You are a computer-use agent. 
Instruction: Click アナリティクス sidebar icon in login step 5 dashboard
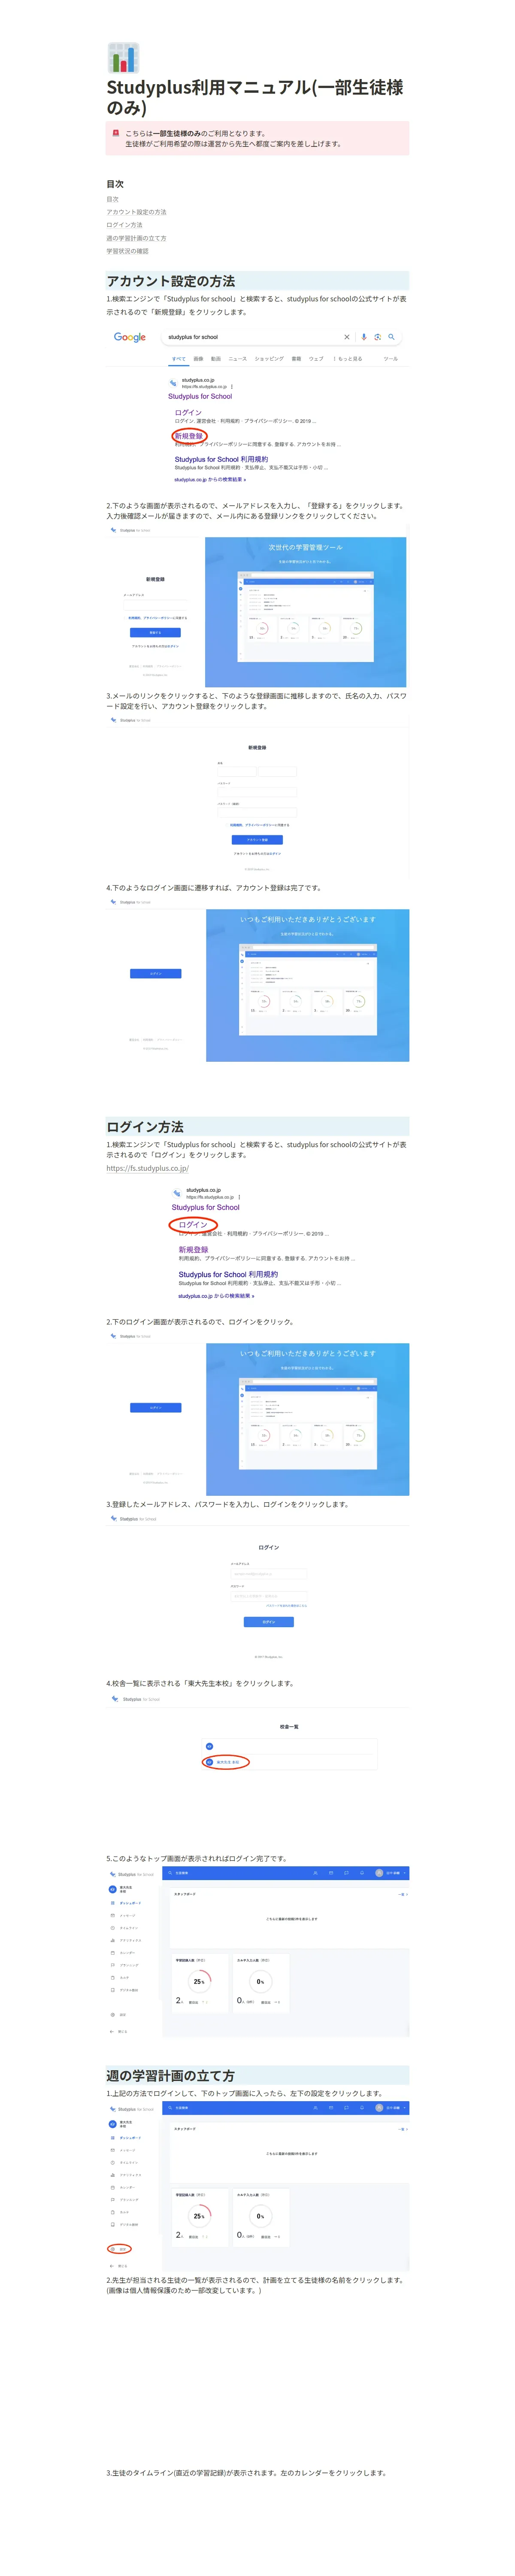tap(113, 1940)
